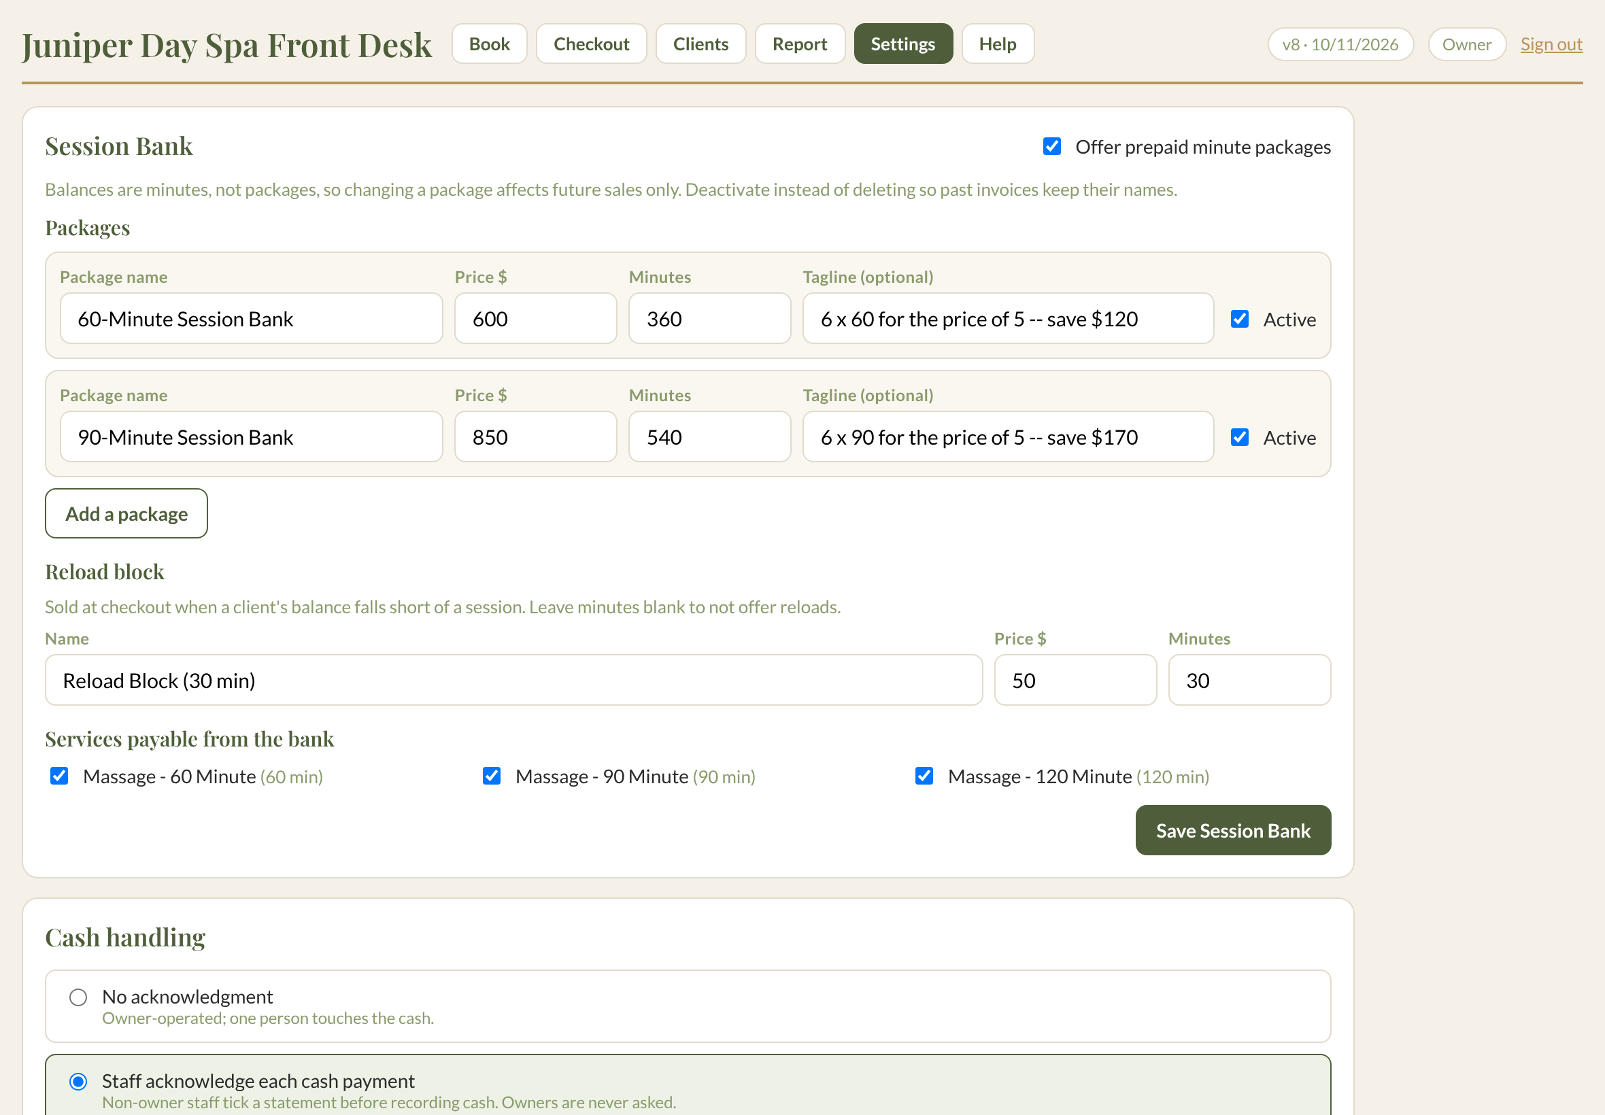Image resolution: width=1605 pixels, height=1115 pixels.
Task: Open the Book tab
Action: pyautogui.click(x=489, y=44)
